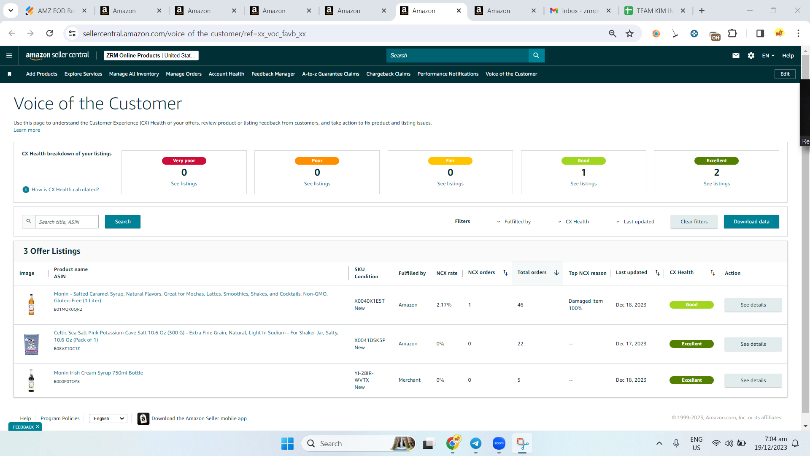Viewport: 810px width, 456px height.
Task: Go back using the browser back arrow
Action: click(x=12, y=33)
